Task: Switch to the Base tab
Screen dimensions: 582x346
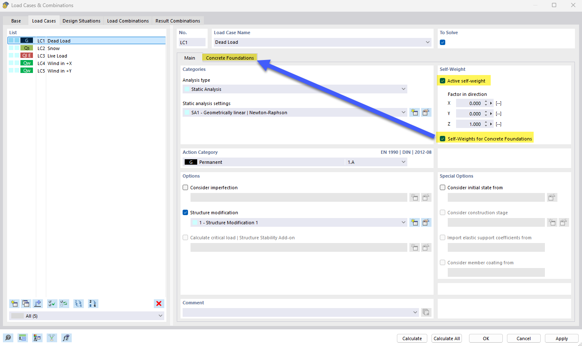Action: [x=16, y=21]
